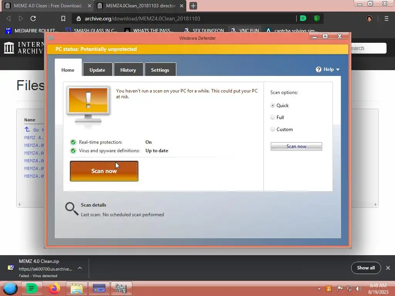Close the MEMZ4.0Clean_20181103 directory tab

coord(182,5)
